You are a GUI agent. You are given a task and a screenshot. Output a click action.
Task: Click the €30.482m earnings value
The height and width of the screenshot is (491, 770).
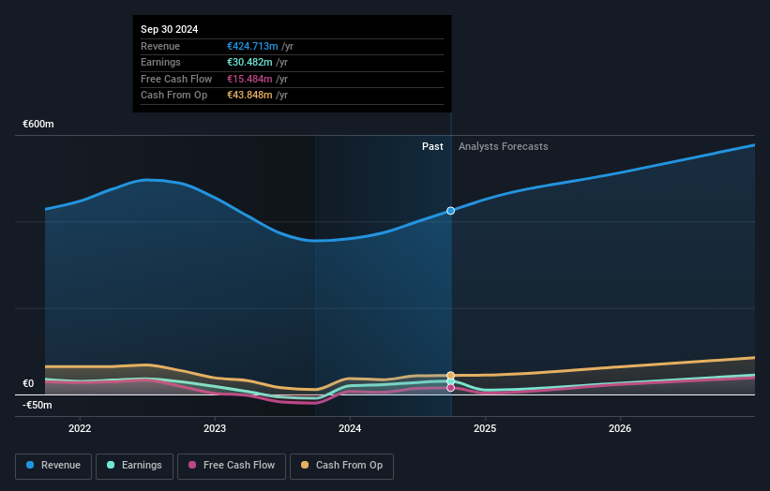[249, 62]
